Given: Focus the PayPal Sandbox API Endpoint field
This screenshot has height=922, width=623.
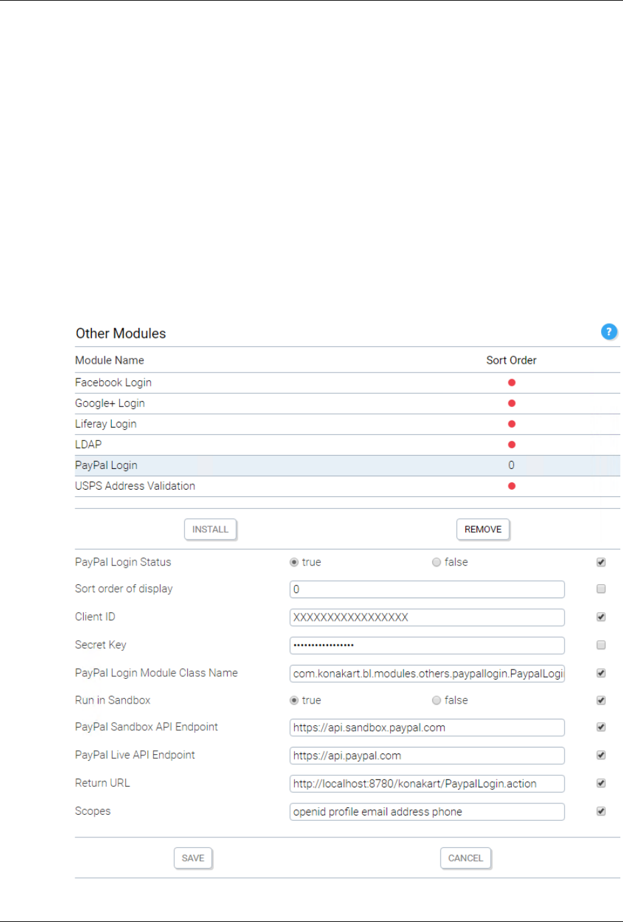Looking at the screenshot, I should [x=427, y=727].
